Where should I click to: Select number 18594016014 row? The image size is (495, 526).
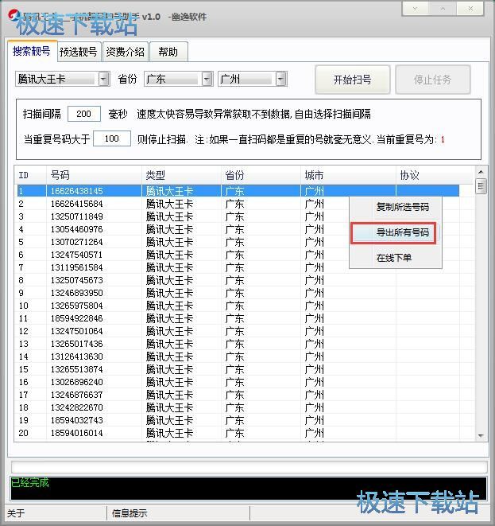click(238, 433)
